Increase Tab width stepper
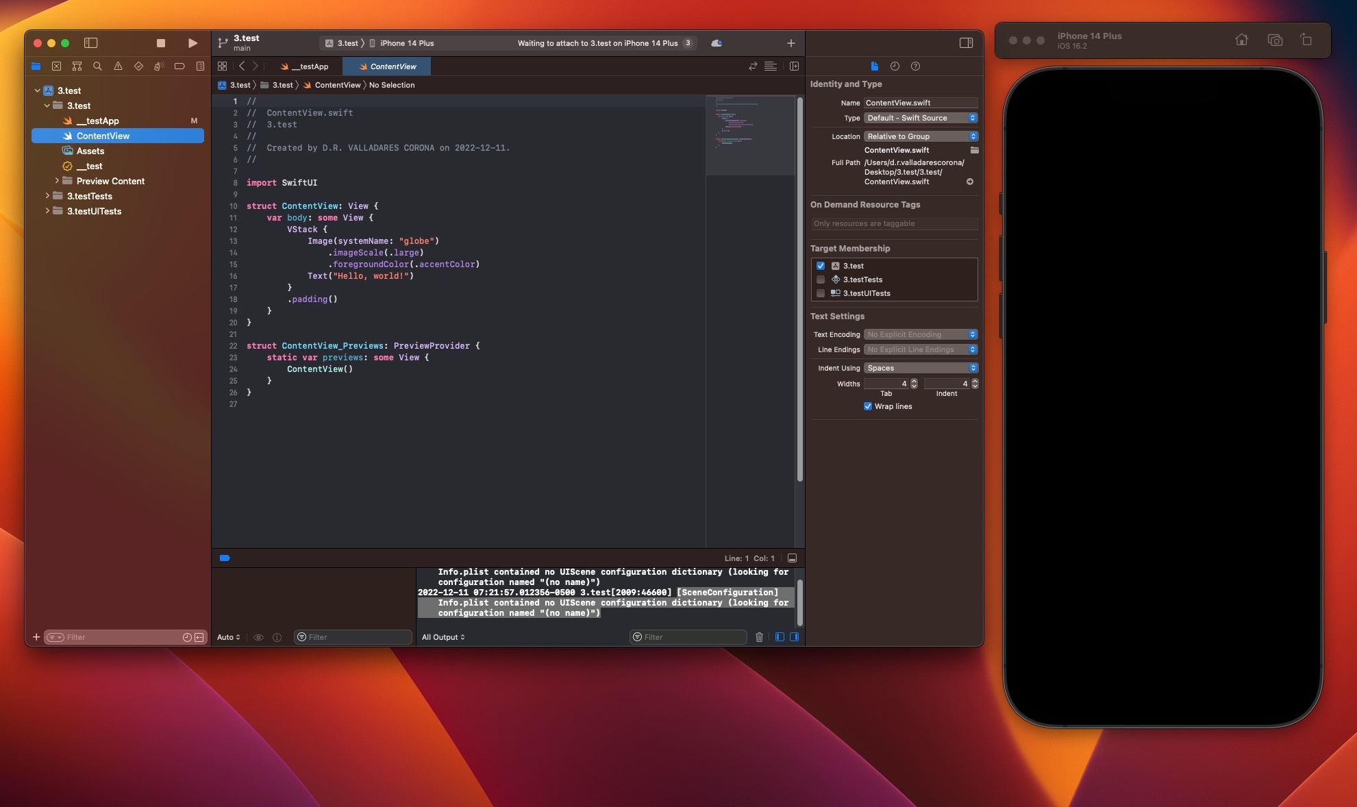1357x807 pixels. [x=914, y=381]
